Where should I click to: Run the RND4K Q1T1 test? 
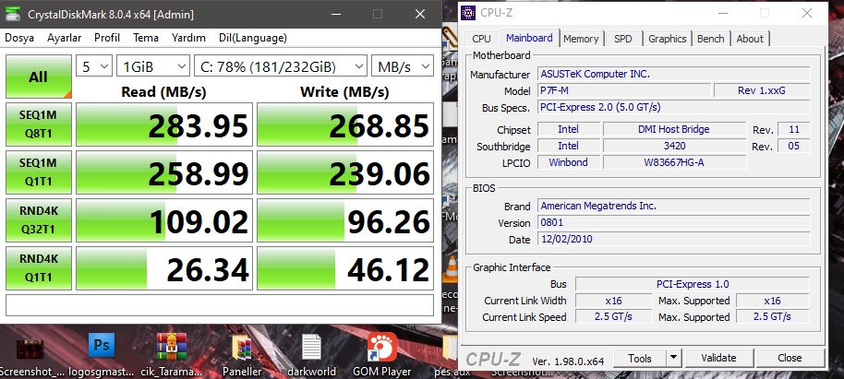tap(38, 268)
